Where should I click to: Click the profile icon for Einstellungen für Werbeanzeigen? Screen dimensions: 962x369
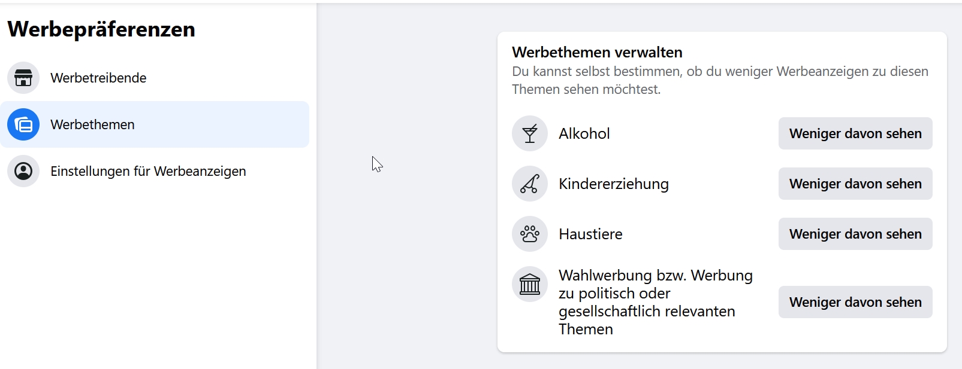point(23,171)
